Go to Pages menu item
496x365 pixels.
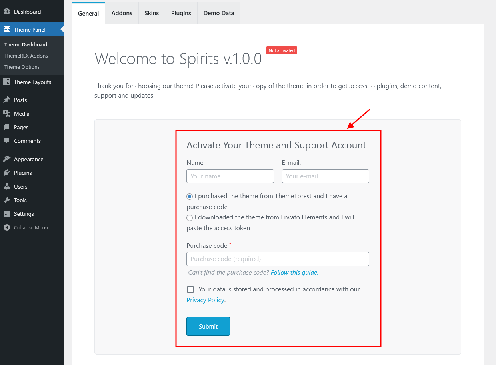[x=32, y=127]
